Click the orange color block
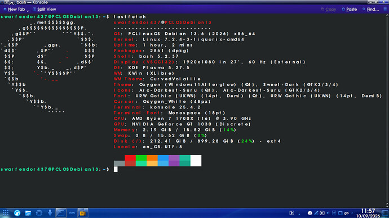 pyautogui.click(x=152, y=158)
